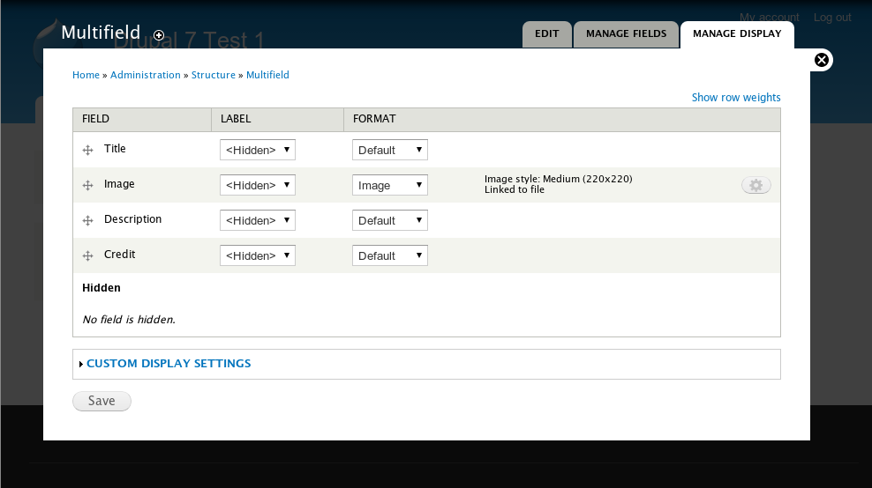
Task: Click the Description field name
Action: click(132, 219)
